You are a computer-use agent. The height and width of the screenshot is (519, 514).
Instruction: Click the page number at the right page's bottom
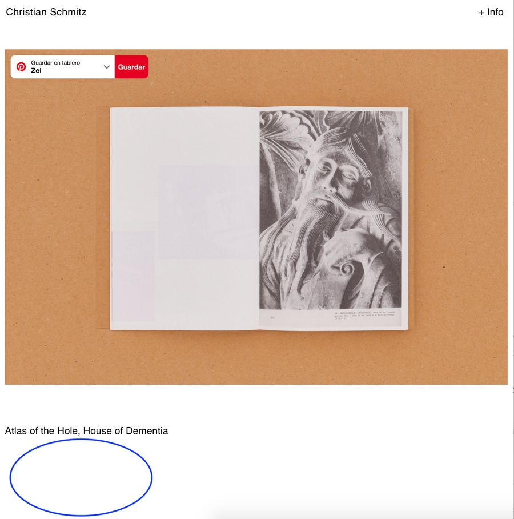272,318
